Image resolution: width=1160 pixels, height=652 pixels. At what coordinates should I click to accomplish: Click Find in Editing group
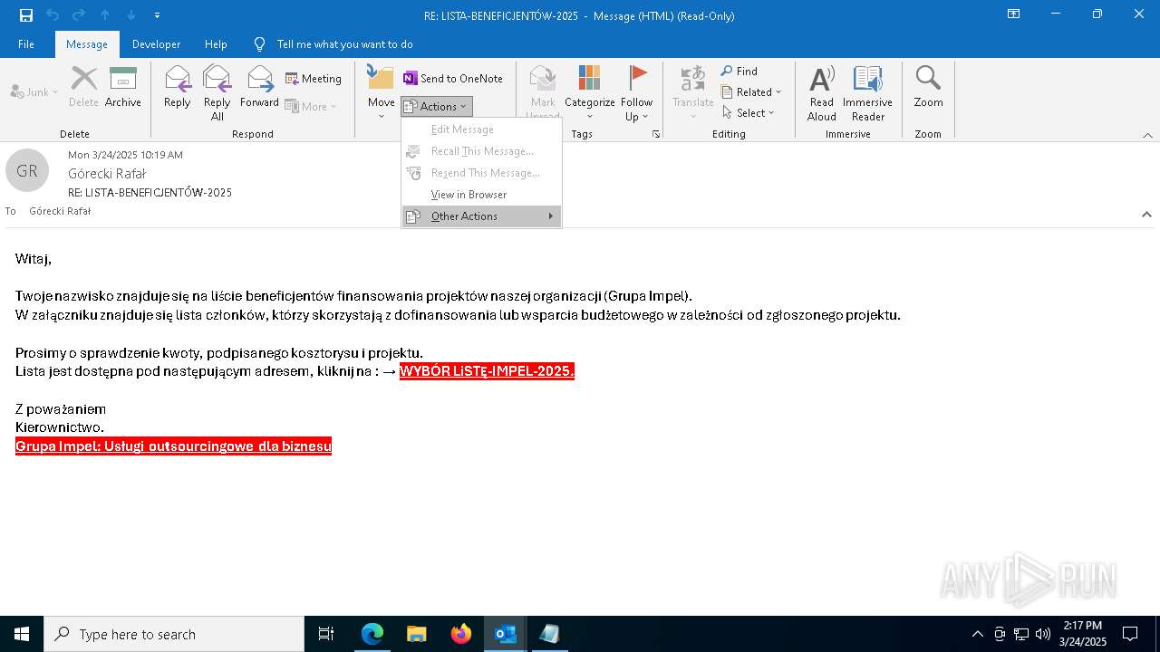pyautogui.click(x=739, y=71)
